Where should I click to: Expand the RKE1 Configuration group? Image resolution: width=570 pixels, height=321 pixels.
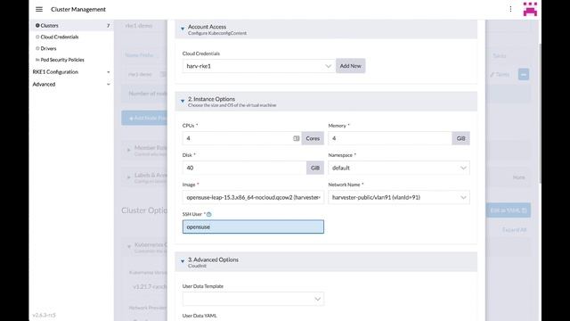click(x=71, y=72)
